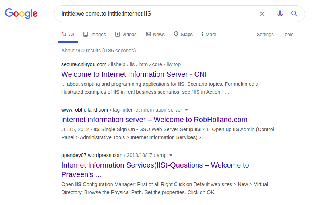Switch to Maps results tab
This screenshot has height=205, width=321.
183,34
